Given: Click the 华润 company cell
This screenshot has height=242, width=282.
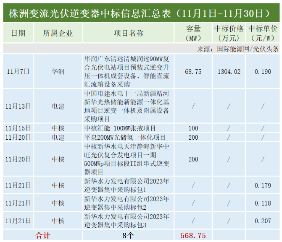Looking at the screenshot, I should coord(58,72).
